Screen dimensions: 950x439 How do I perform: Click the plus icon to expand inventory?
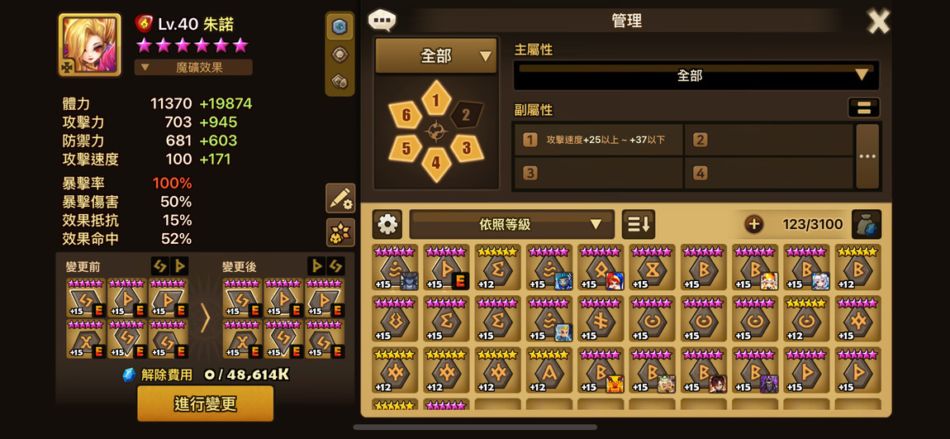coord(753,224)
